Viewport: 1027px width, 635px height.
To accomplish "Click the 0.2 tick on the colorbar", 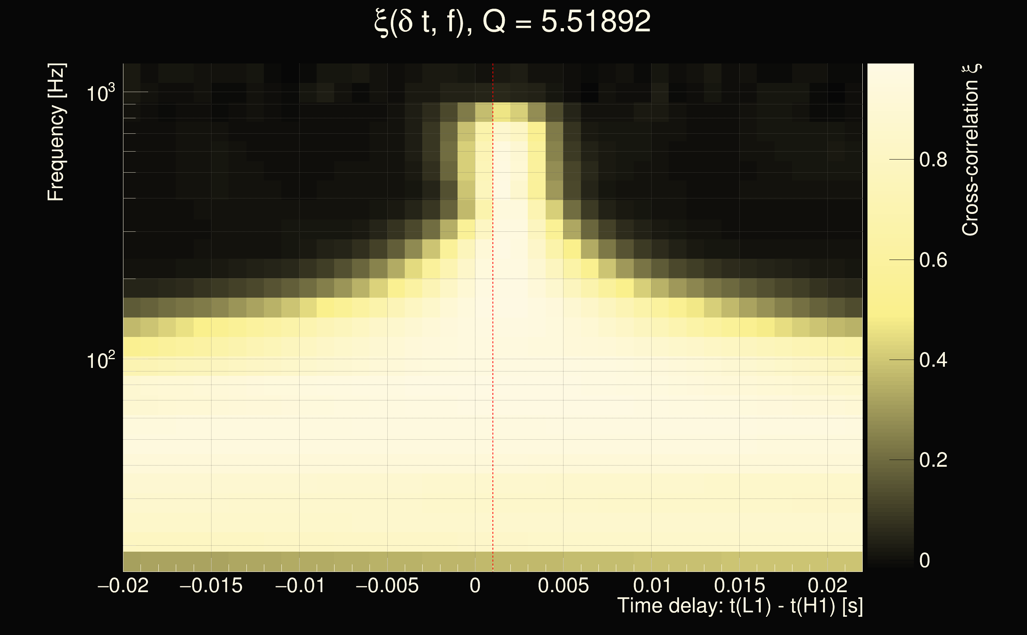I will pos(933,460).
